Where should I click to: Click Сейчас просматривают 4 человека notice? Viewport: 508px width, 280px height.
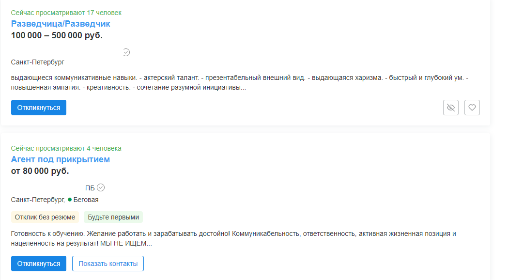(66, 148)
